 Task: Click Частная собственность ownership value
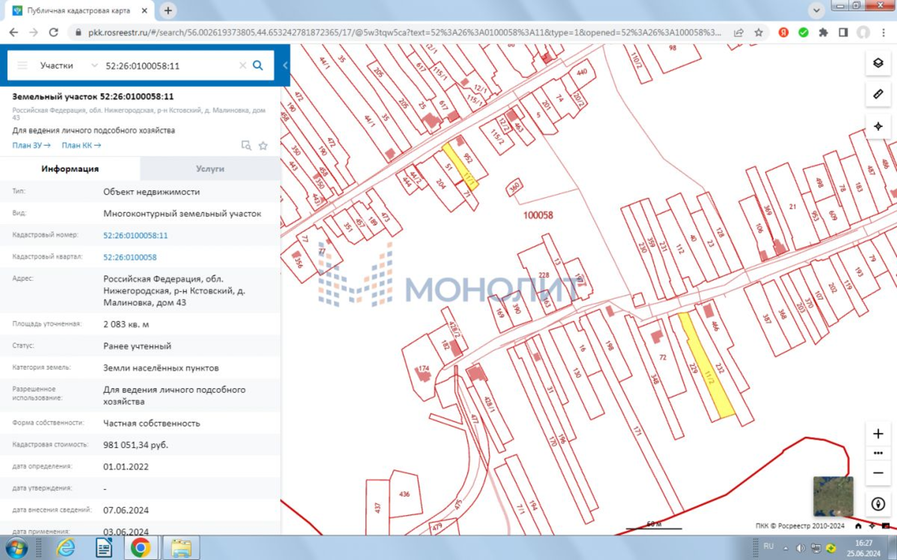152,423
